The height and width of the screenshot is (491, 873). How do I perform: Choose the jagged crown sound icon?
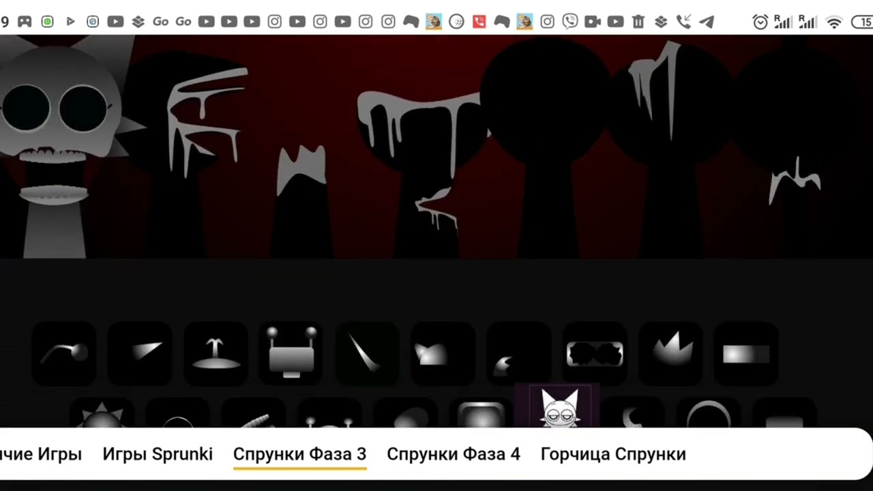pos(670,353)
